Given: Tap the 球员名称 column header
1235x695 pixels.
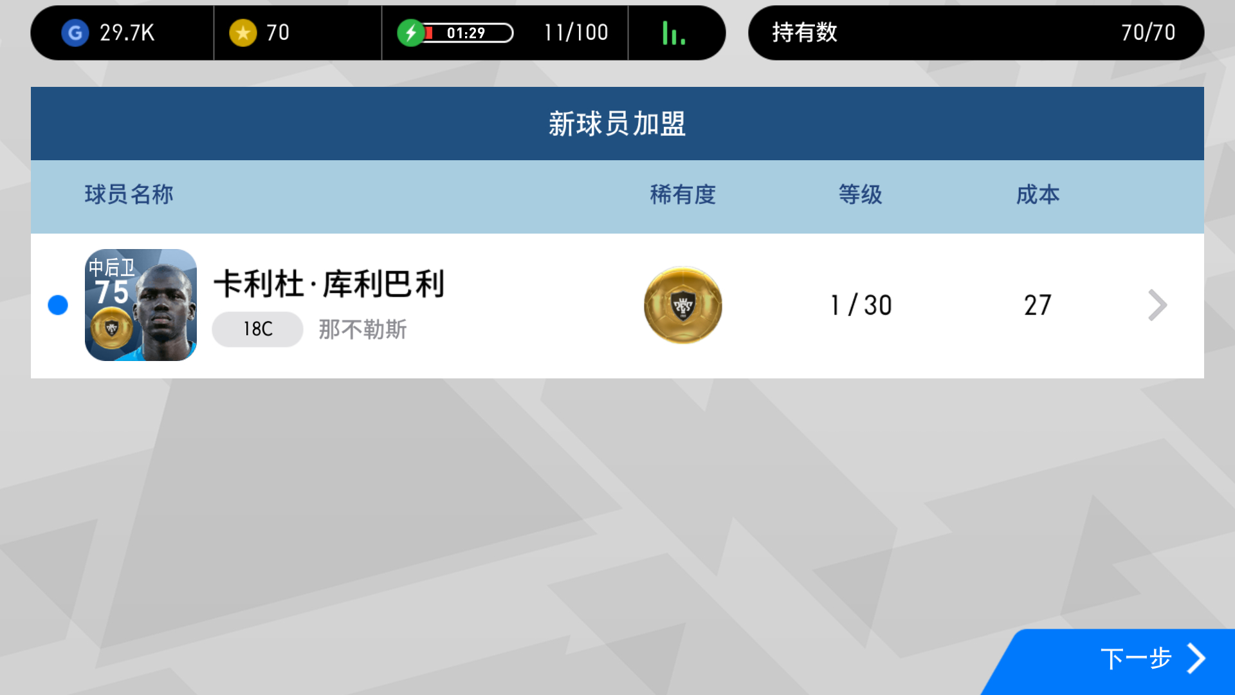Looking at the screenshot, I should [x=129, y=194].
